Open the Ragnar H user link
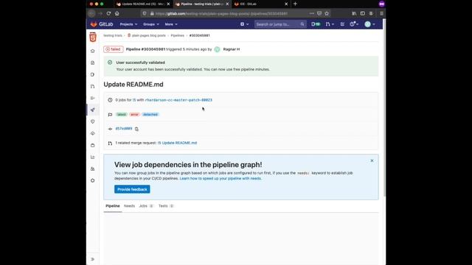Screen dimensions: 472x265 click(x=231, y=49)
